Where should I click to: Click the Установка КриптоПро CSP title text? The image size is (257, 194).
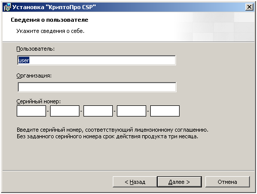(x=54, y=7)
